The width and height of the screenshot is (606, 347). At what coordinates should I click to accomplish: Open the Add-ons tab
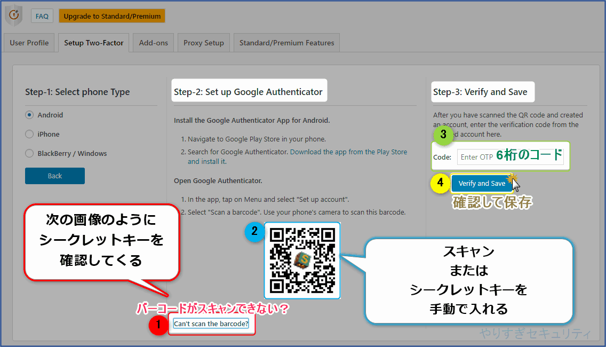point(154,43)
